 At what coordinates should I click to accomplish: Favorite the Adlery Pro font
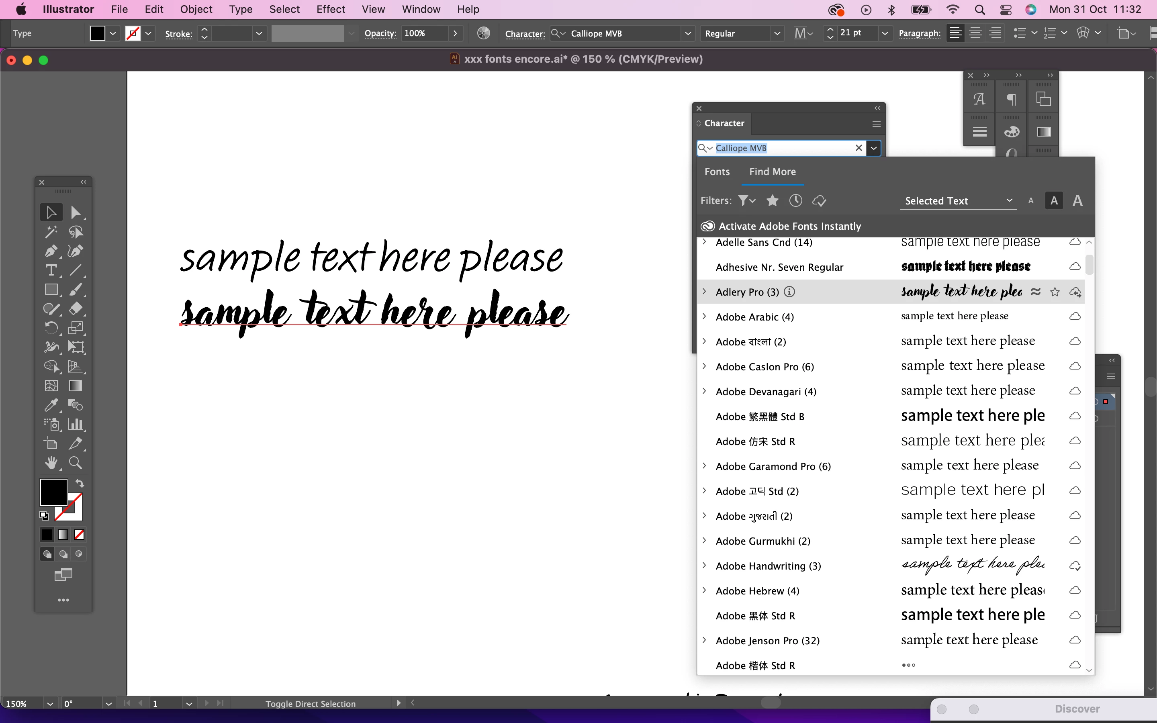click(1055, 292)
